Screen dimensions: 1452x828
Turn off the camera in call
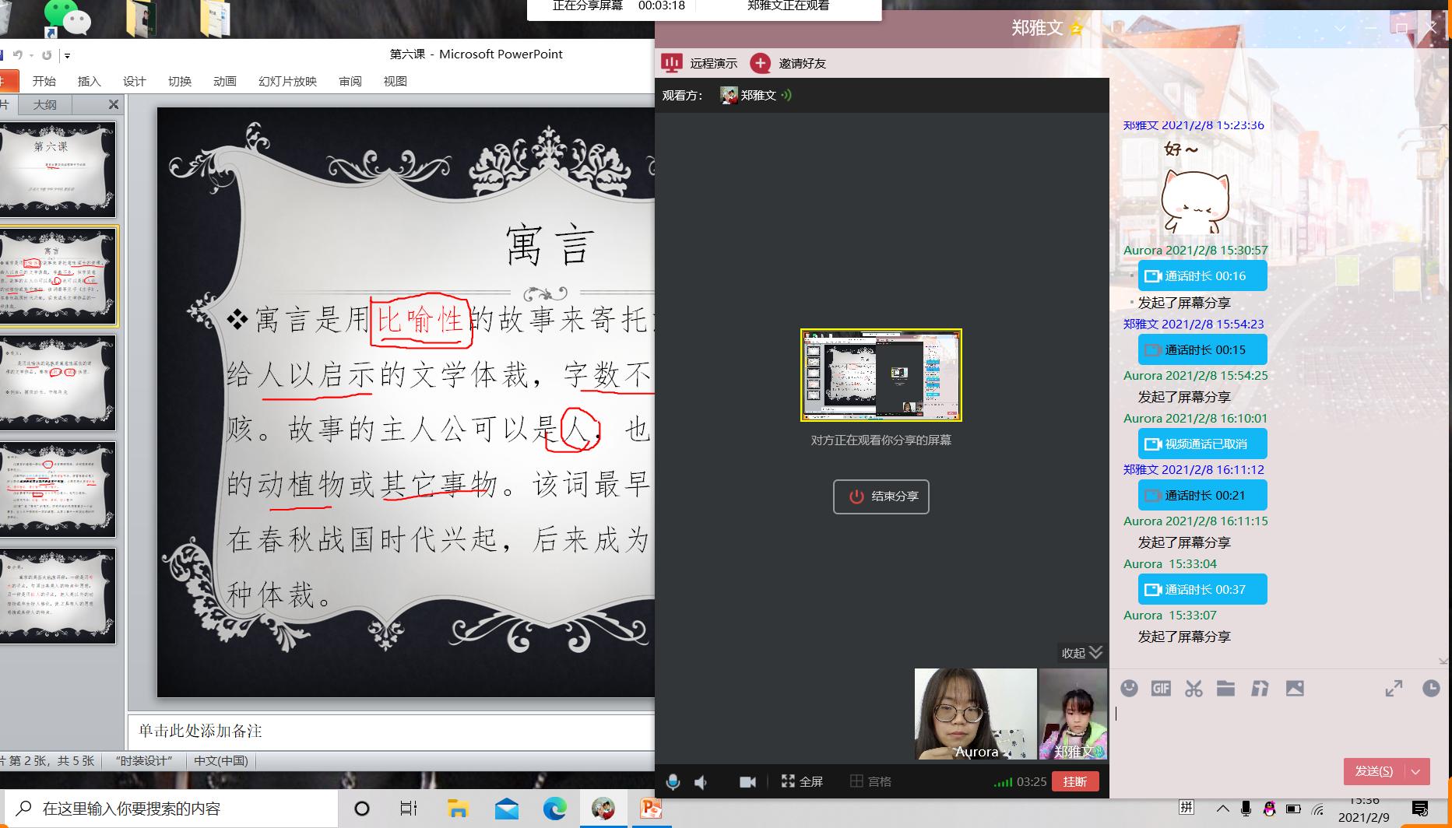[747, 781]
